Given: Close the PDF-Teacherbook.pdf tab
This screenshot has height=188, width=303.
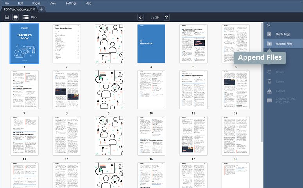Looking at the screenshot, I should (34, 9).
